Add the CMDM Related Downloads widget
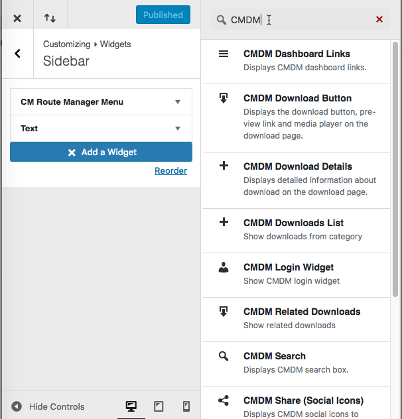Viewport: 402px width, 419px height. coord(296,320)
